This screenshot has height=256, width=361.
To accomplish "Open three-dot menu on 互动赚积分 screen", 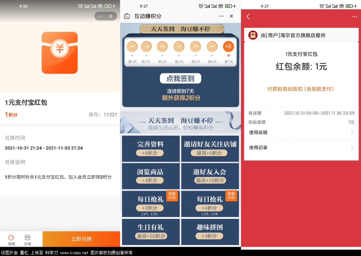I will [x=221, y=16].
